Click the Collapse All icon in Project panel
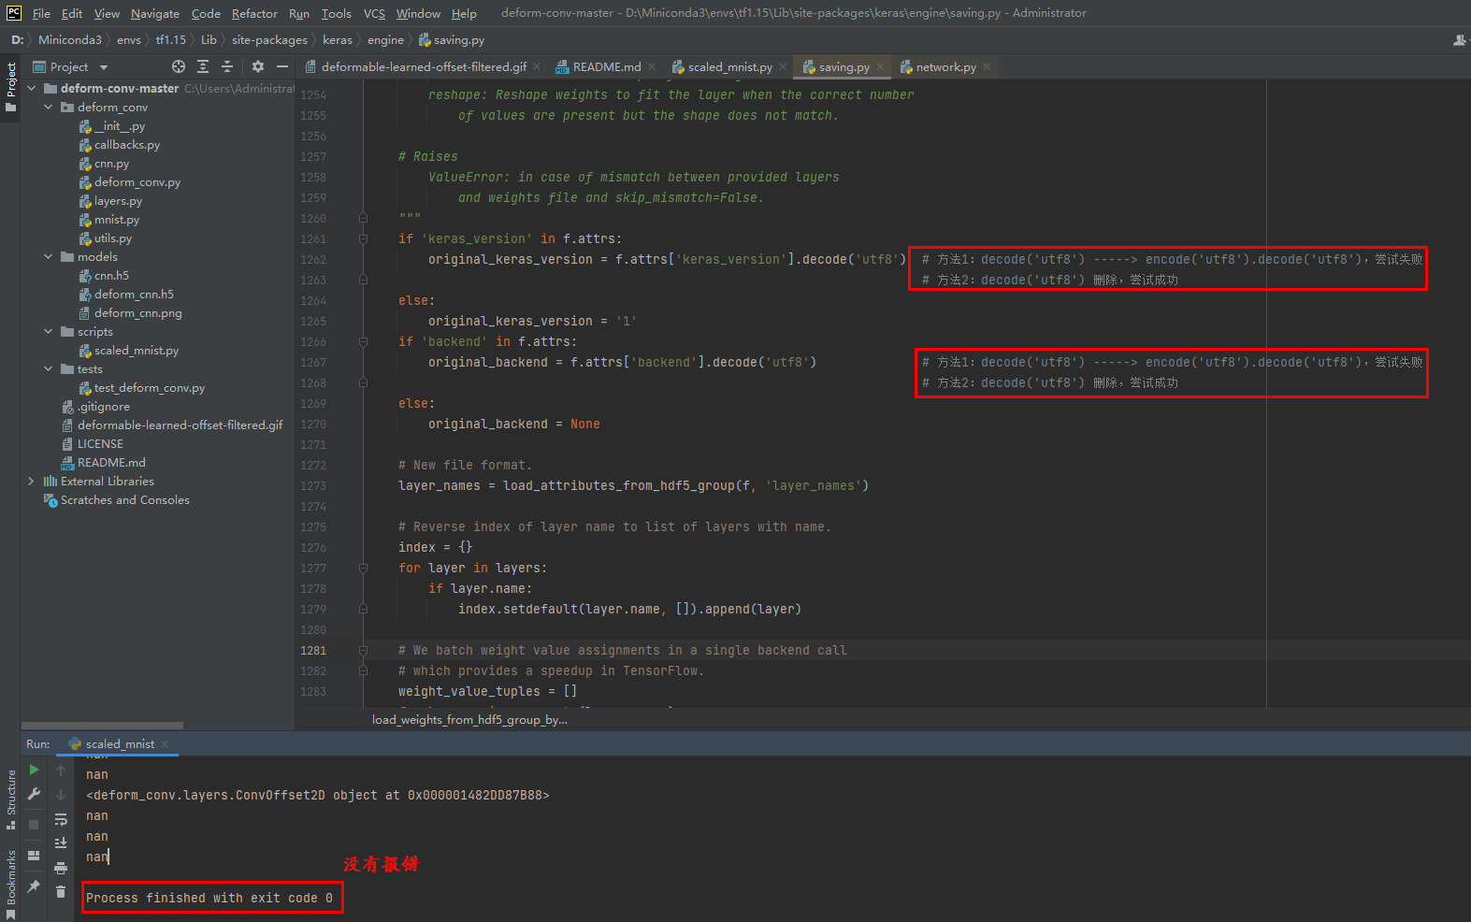This screenshot has width=1471, height=922. 227,66
